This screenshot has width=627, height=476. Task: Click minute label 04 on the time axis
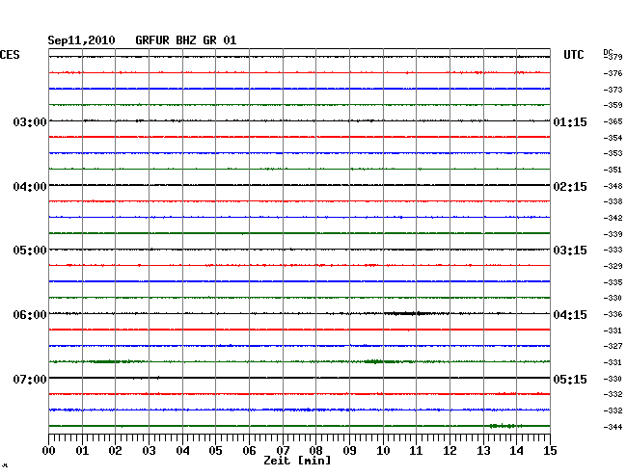pos(182,451)
